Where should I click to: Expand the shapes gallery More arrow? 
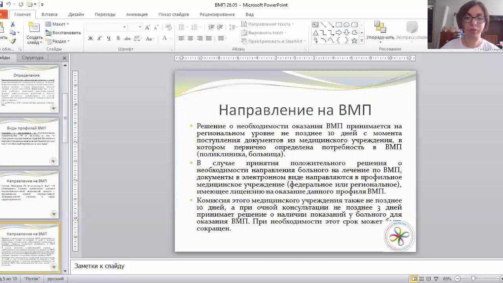tap(362, 40)
